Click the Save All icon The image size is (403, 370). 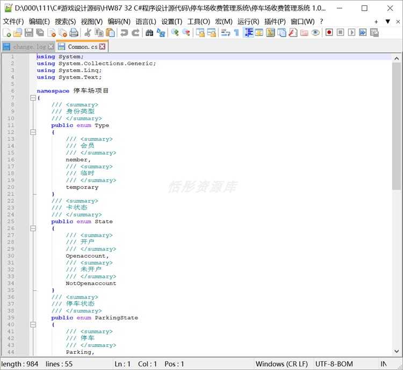[40, 33]
